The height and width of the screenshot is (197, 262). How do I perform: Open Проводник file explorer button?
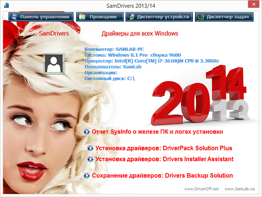[x=100, y=17]
